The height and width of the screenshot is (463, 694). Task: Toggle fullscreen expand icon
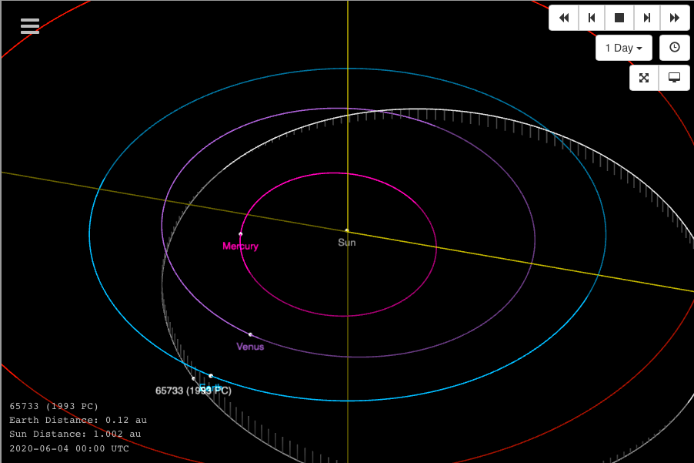tap(644, 78)
